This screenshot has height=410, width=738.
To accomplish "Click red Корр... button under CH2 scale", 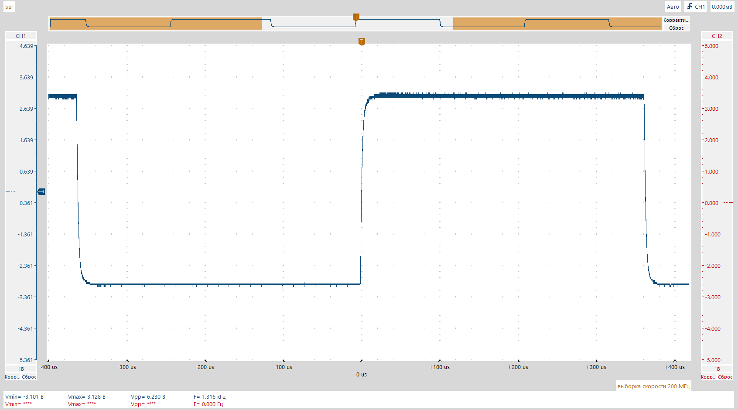I will pyautogui.click(x=708, y=377).
